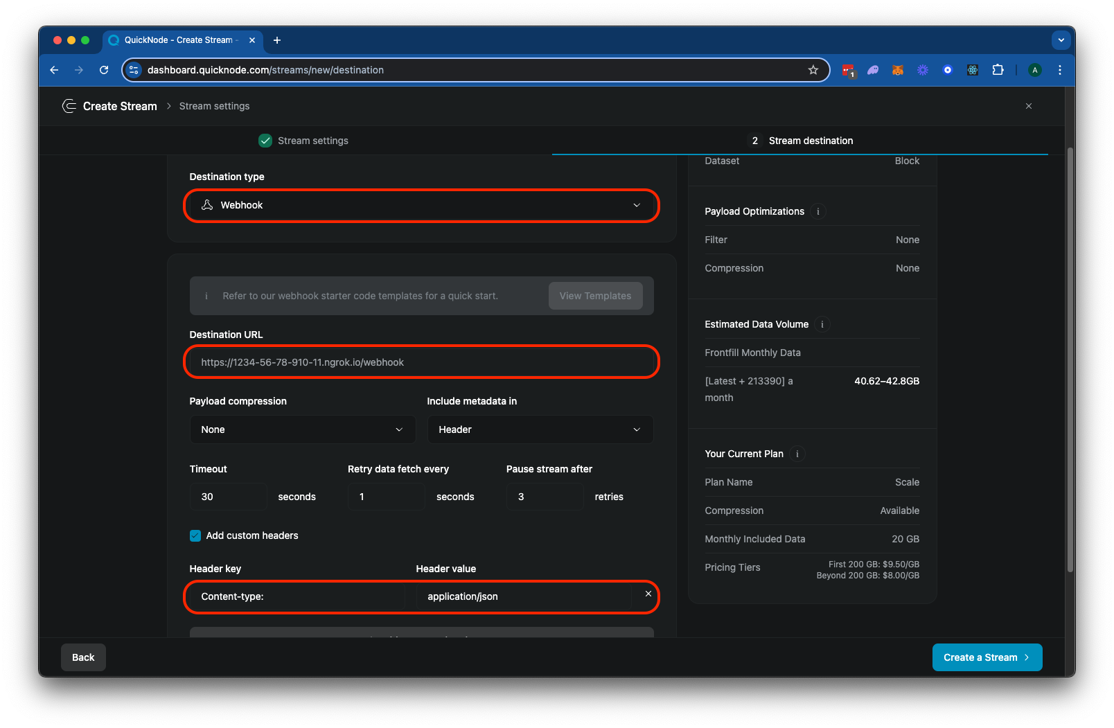Open the Chrome profile avatar A
1114x728 pixels.
tap(1035, 70)
